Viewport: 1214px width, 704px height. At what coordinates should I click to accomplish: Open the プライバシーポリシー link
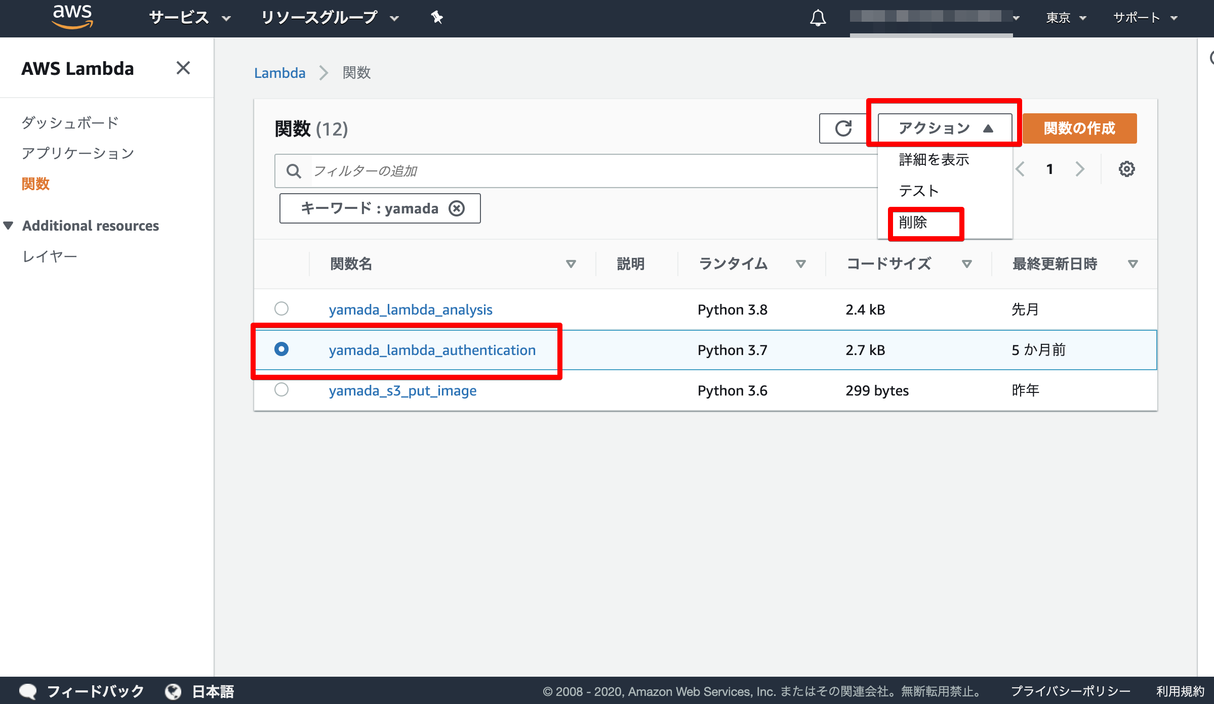point(1071,691)
